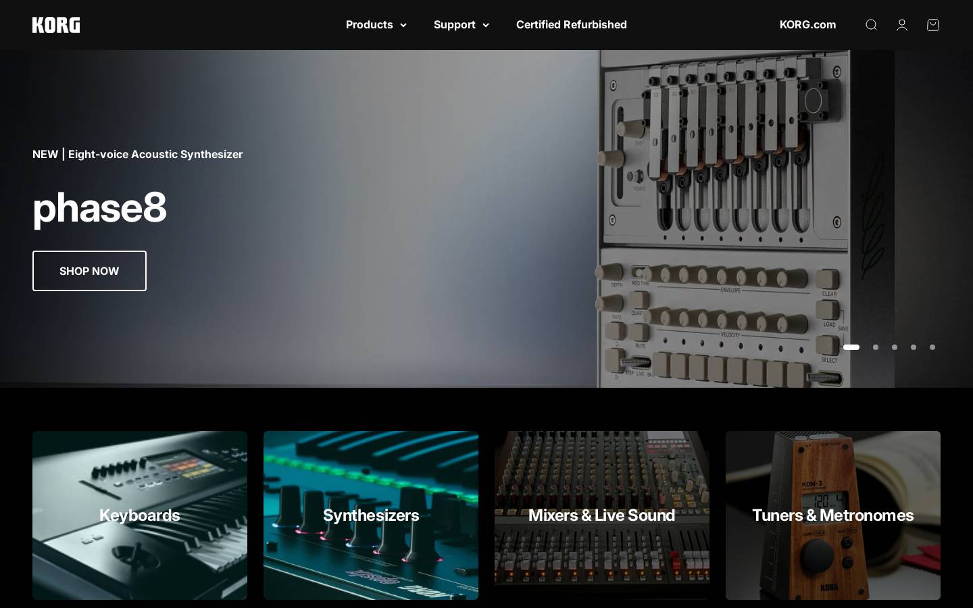Open the shopping cart icon
The width and height of the screenshot is (973, 608).
(x=933, y=25)
